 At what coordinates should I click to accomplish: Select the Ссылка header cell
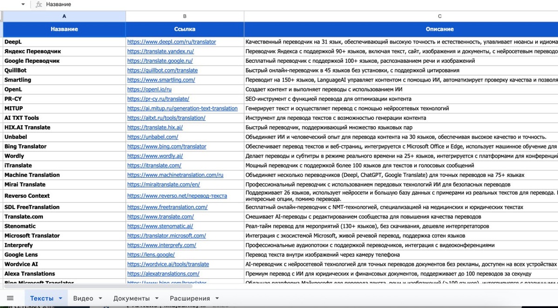[185, 29]
